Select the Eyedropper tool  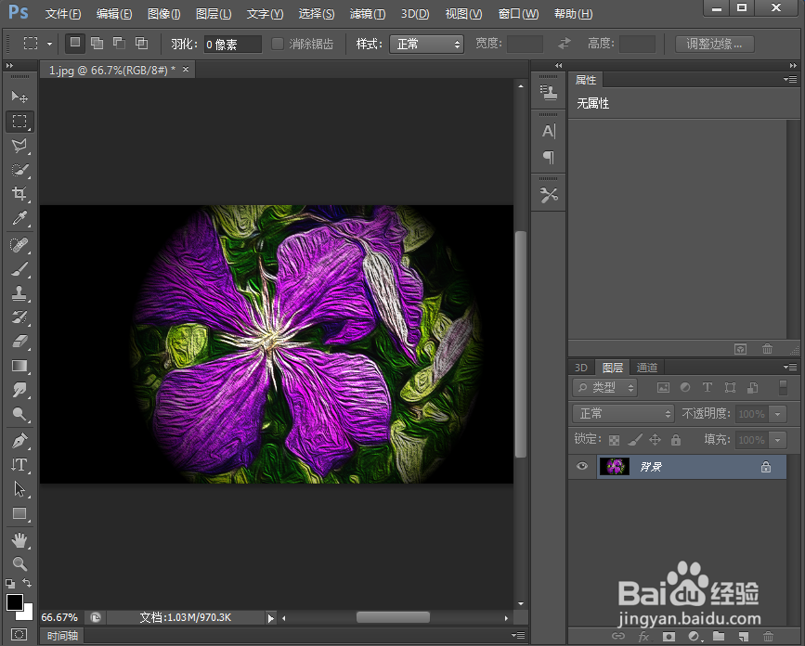pyautogui.click(x=19, y=218)
